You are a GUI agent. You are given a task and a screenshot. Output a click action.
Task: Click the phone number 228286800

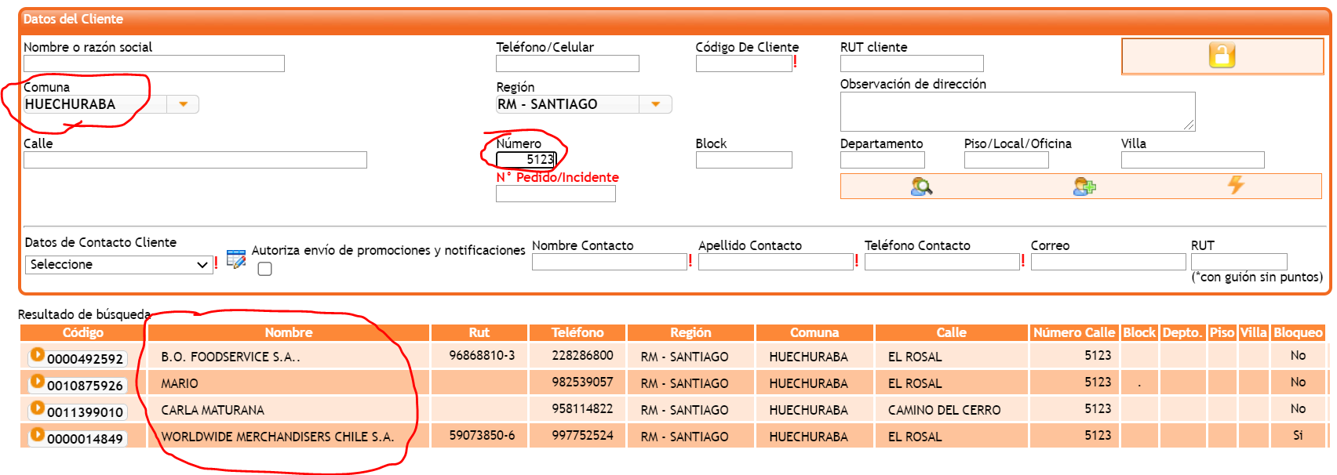[582, 355]
